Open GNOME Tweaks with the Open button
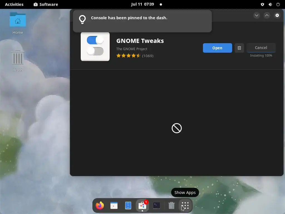 coord(217,48)
